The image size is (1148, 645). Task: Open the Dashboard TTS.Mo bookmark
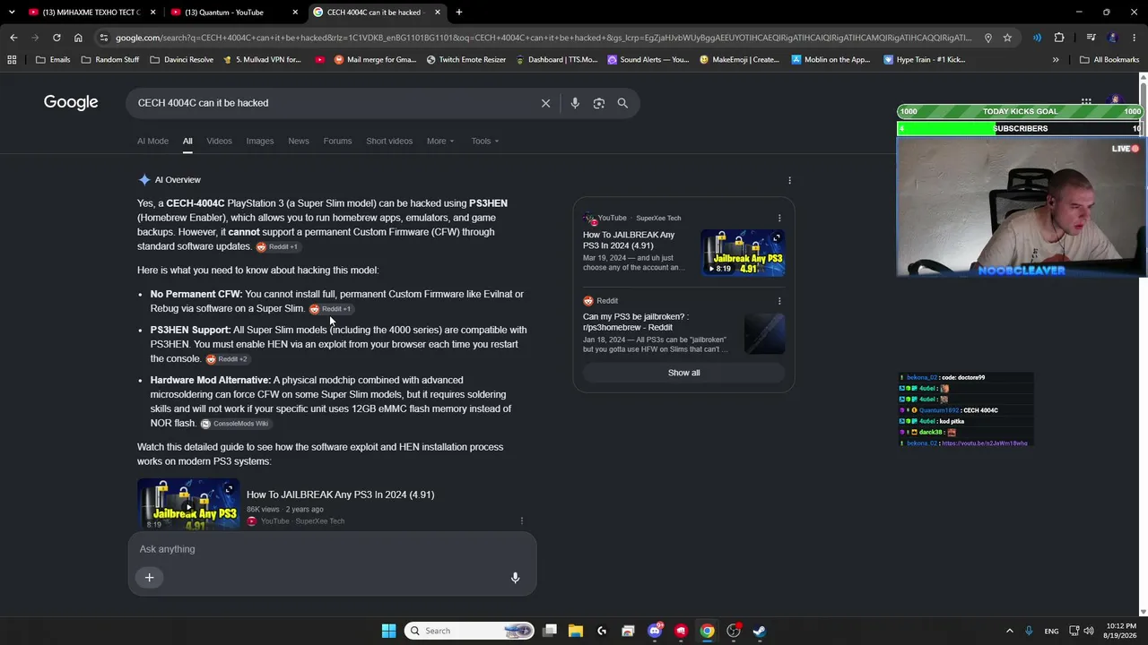point(556,60)
